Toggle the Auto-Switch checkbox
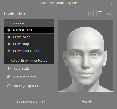 click(x=10, y=69)
